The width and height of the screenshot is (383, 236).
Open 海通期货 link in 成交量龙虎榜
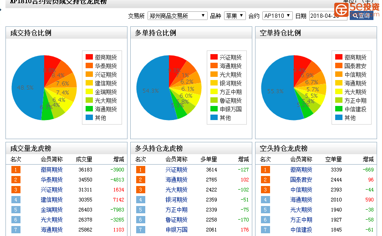pyautogui.click(x=51, y=230)
